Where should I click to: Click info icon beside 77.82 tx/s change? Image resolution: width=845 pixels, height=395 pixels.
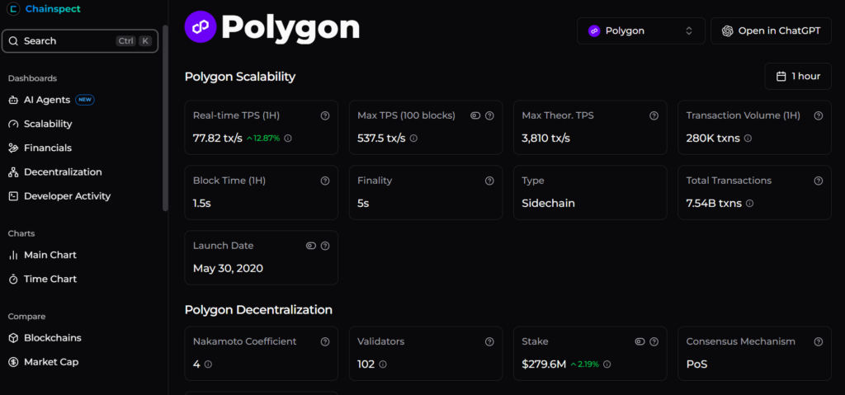pos(288,138)
